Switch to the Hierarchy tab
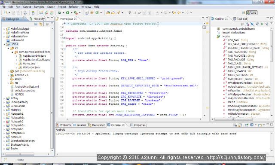275x165 pixels. click(37, 18)
